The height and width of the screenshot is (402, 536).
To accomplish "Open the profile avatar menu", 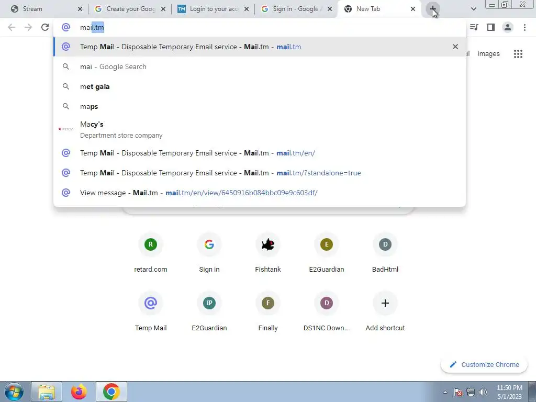I will click(x=508, y=27).
